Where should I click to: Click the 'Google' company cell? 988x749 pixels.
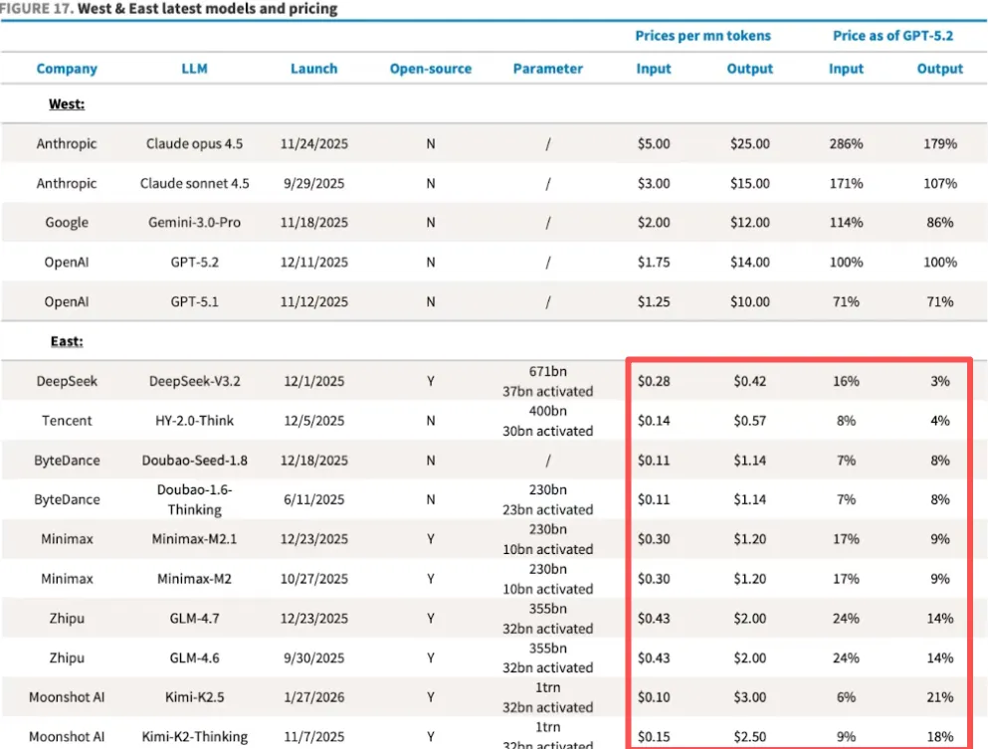tap(67, 223)
